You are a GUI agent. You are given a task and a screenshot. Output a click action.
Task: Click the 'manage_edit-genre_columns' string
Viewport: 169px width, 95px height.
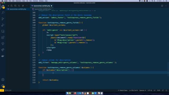point(64,63)
